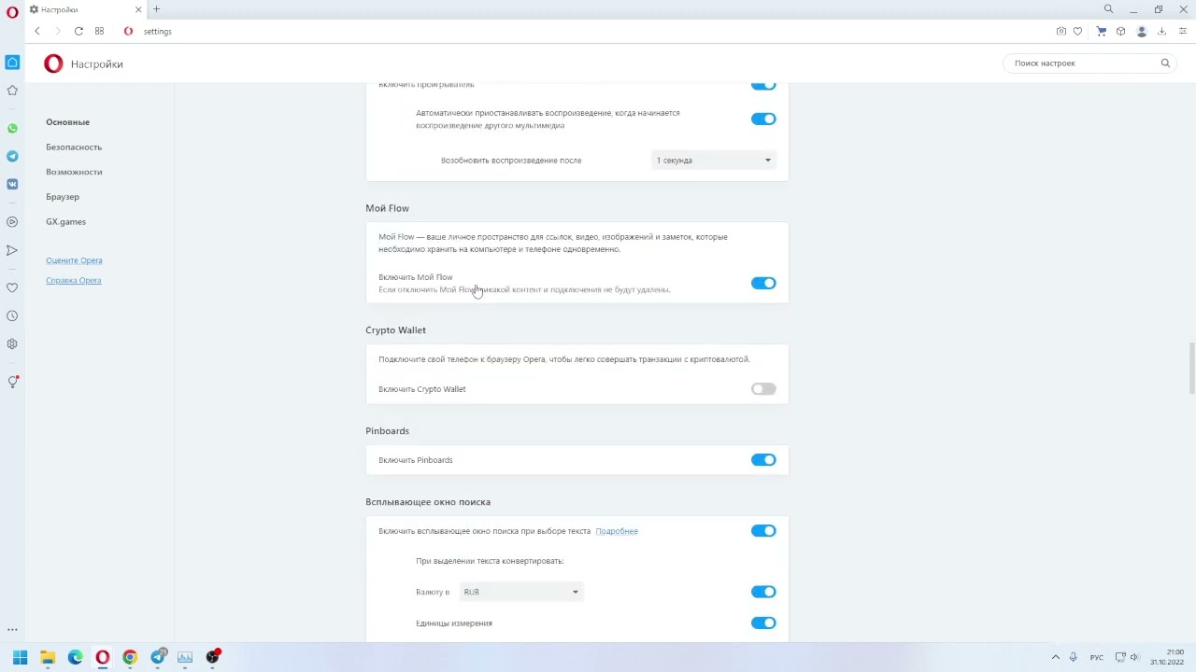The height and width of the screenshot is (672, 1196).
Task: Open the '1 секунда' resume playback dropdown
Action: 713,161
